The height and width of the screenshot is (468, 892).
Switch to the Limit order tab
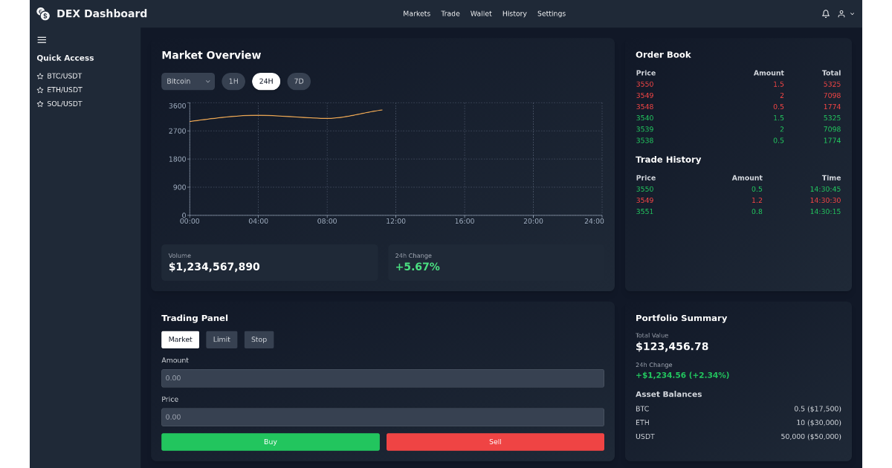pos(222,339)
